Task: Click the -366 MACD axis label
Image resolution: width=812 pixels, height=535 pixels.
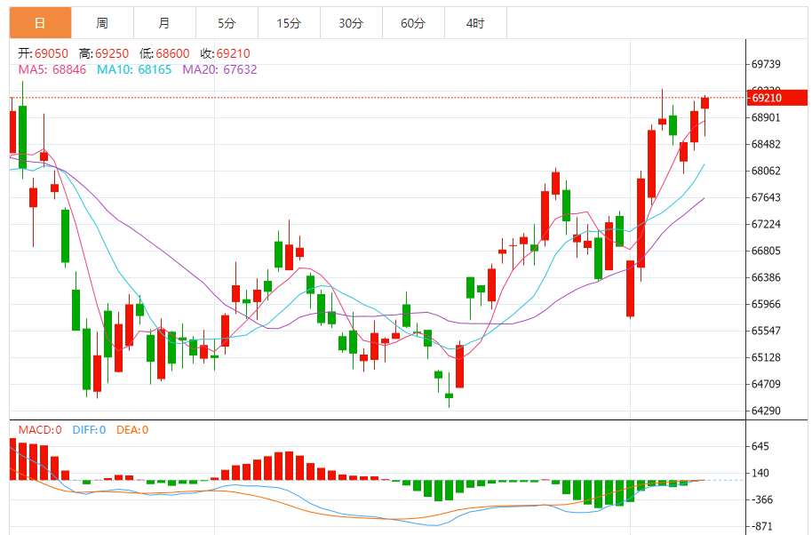Action: coord(762,499)
